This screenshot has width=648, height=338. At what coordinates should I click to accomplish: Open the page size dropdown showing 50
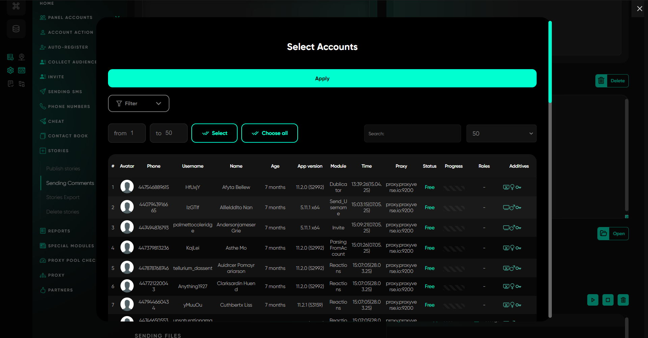501,134
